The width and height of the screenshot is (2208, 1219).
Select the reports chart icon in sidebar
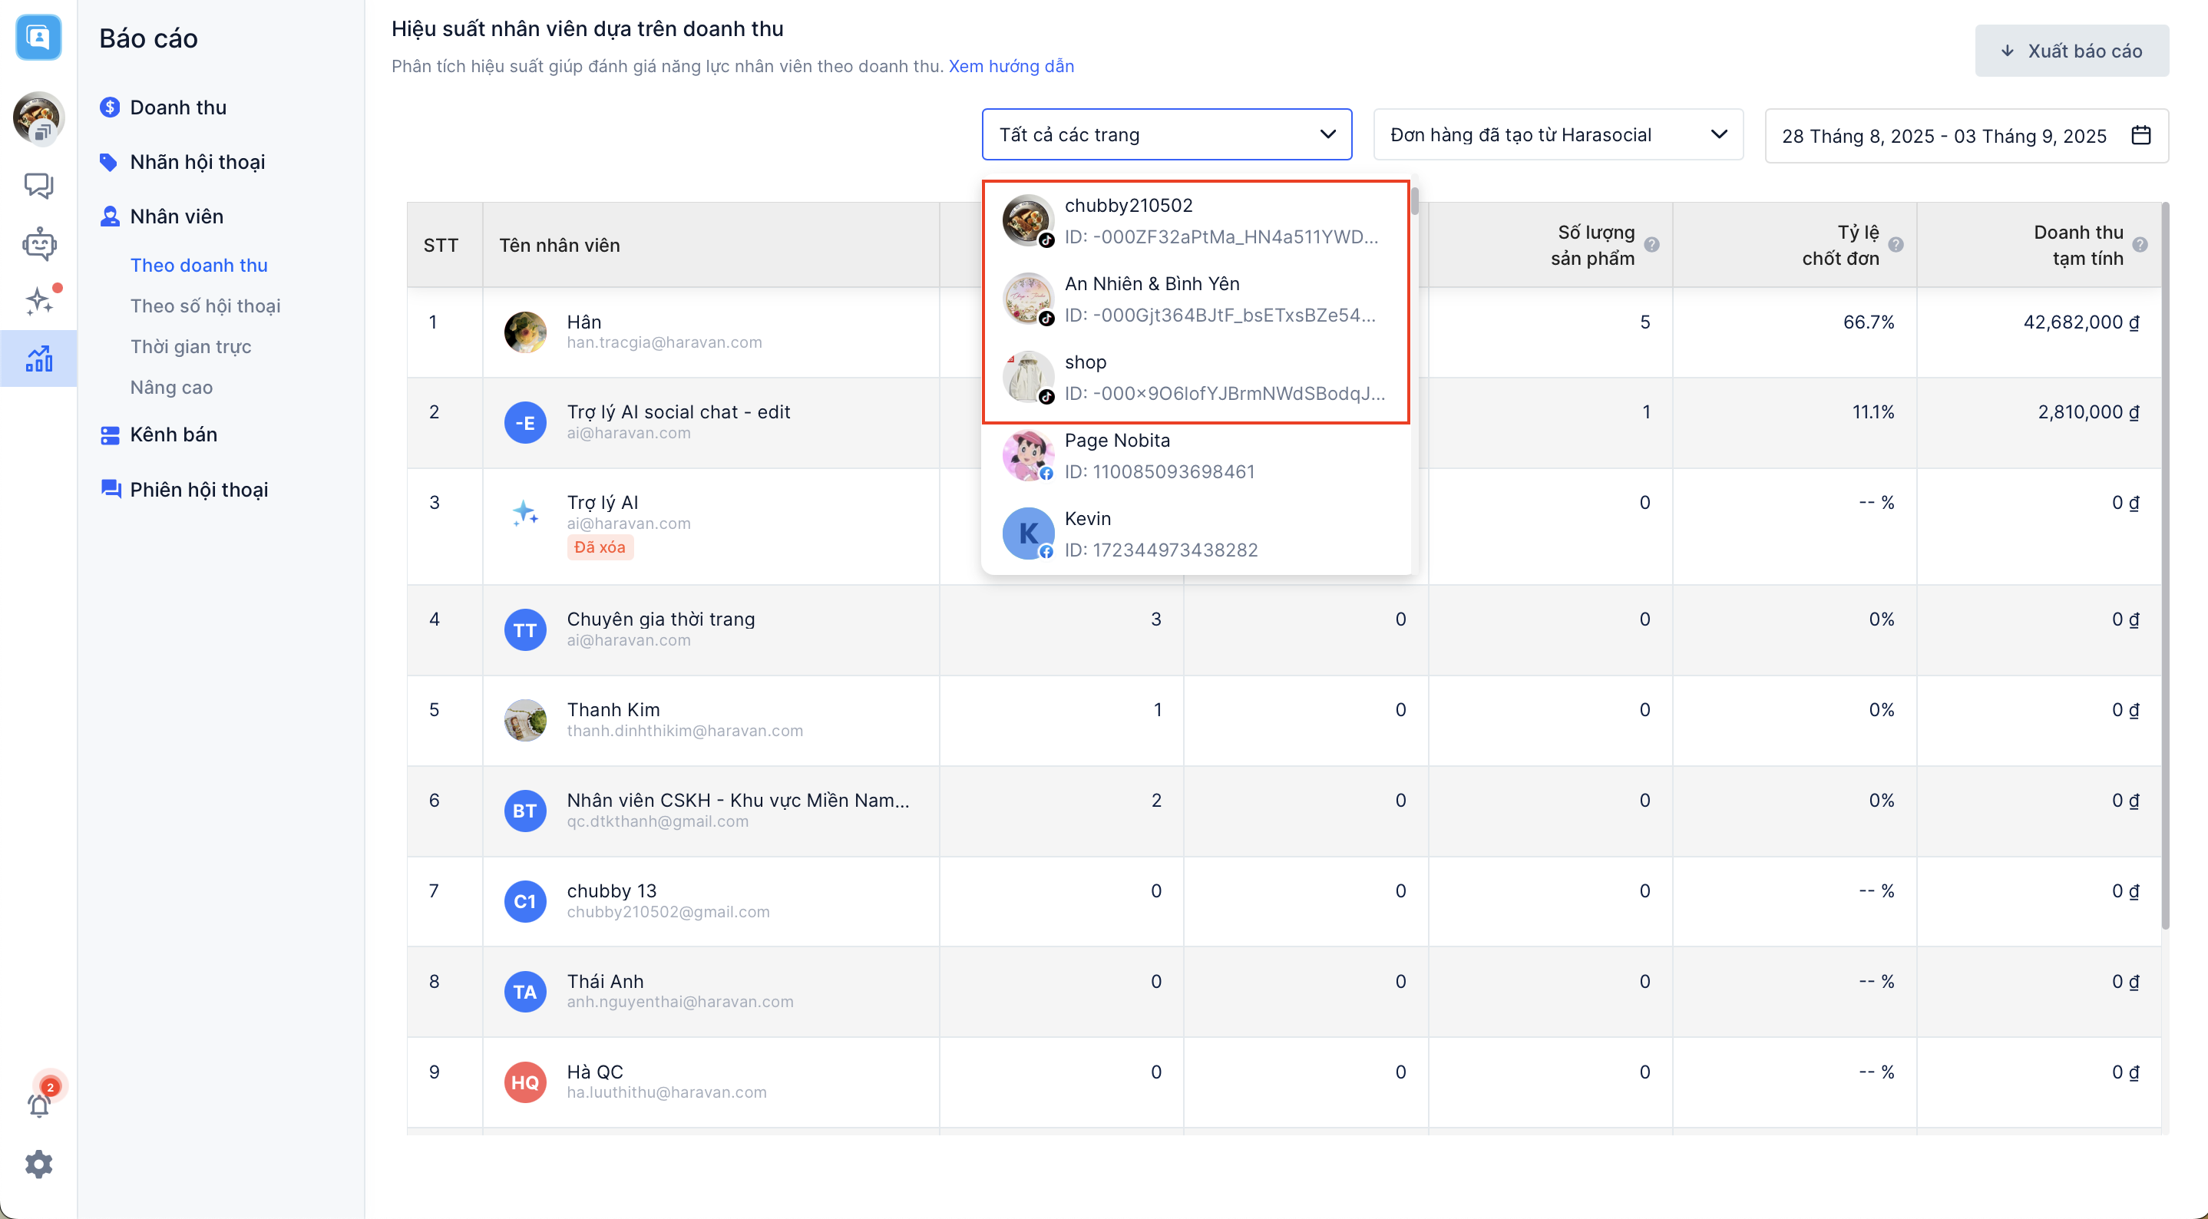pos(38,358)
